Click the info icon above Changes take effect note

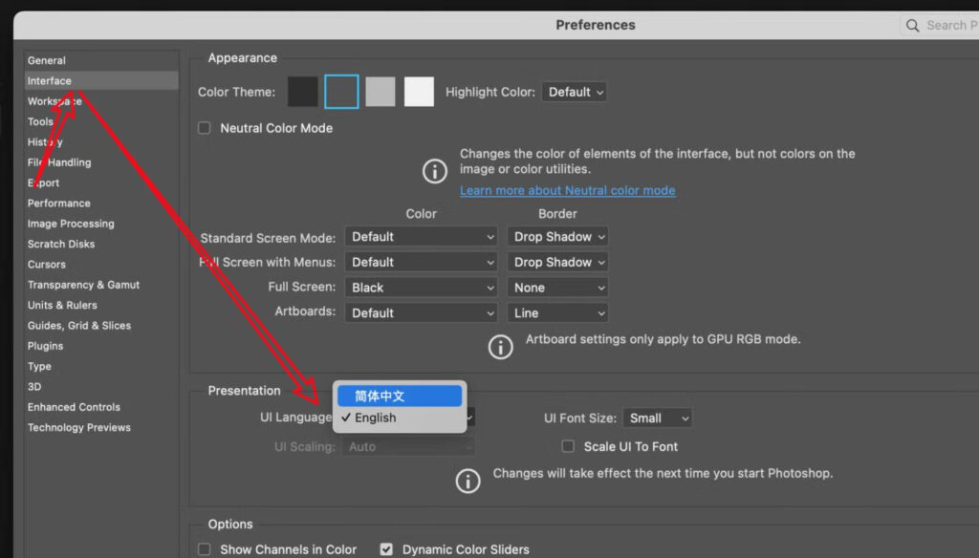468,481
